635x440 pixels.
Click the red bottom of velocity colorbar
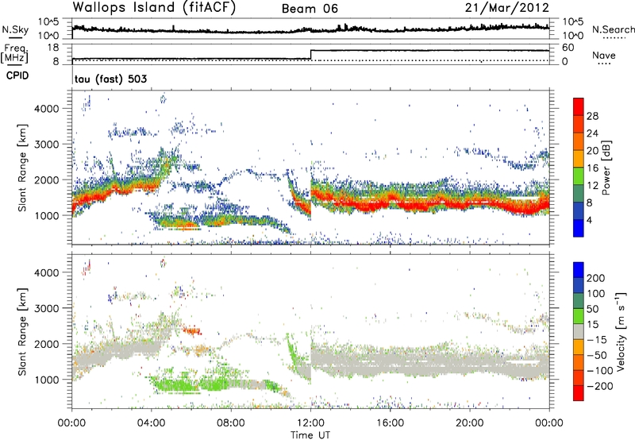point(579,393)
